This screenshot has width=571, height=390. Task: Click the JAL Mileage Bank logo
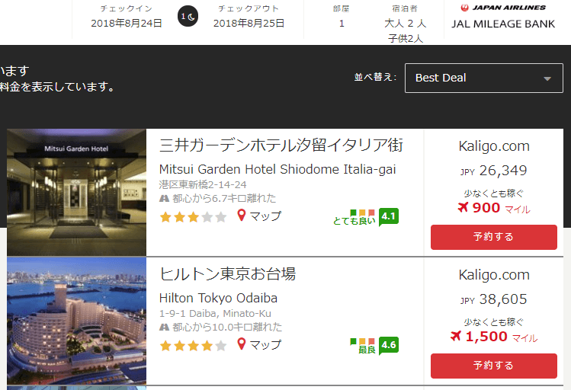point(502,16)
